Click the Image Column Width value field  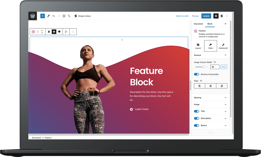pos(215,67)
